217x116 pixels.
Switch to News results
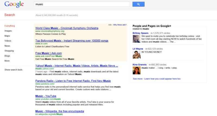tap(7, 46)
